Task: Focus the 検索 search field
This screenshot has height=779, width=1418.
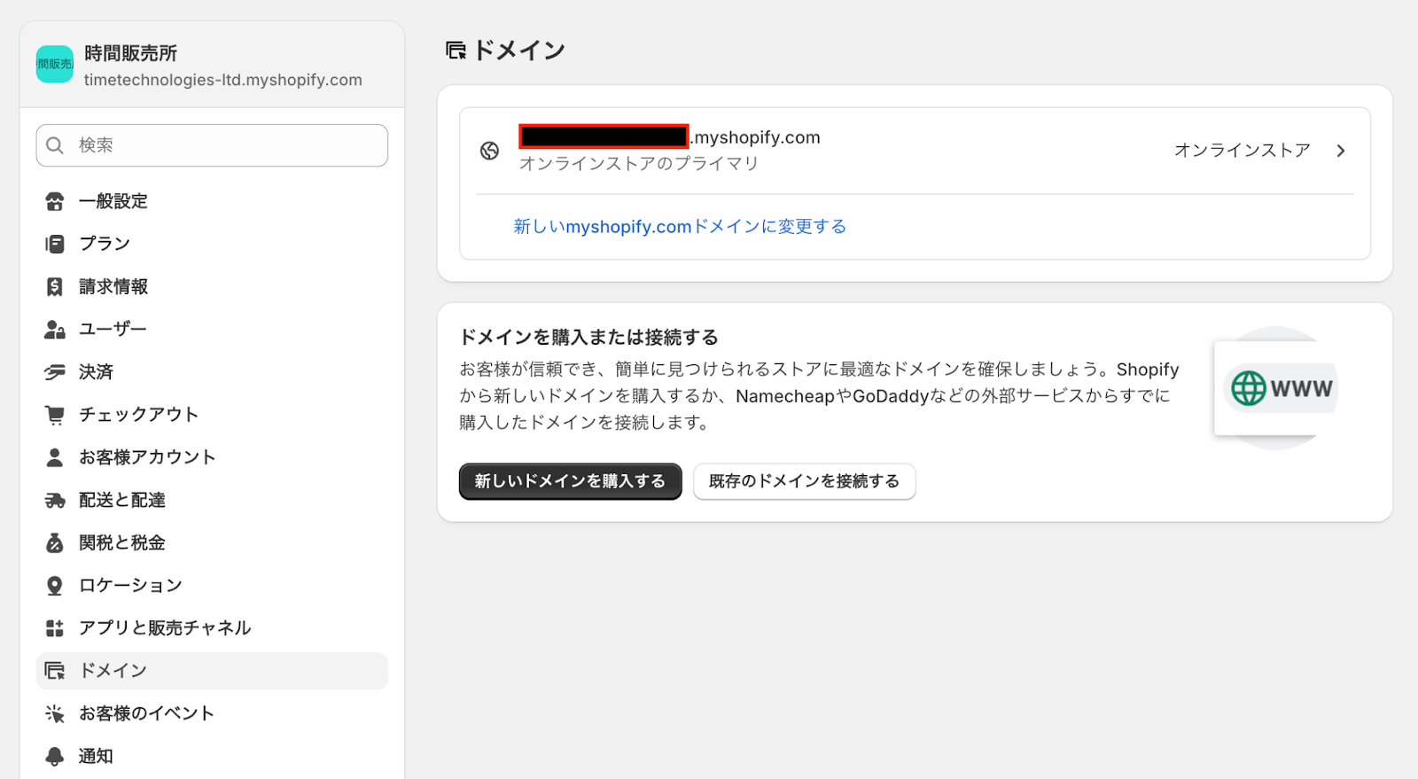Action: tap(222, 145)
